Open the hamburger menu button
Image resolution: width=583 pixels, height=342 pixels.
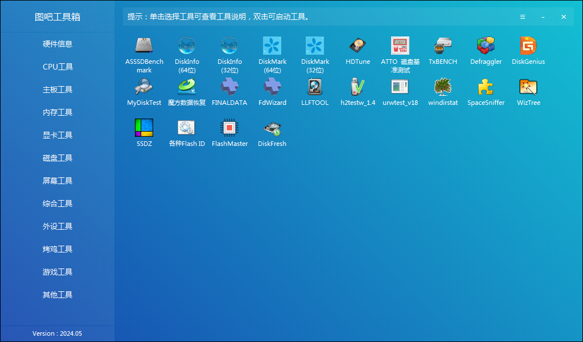click(523, 17)
